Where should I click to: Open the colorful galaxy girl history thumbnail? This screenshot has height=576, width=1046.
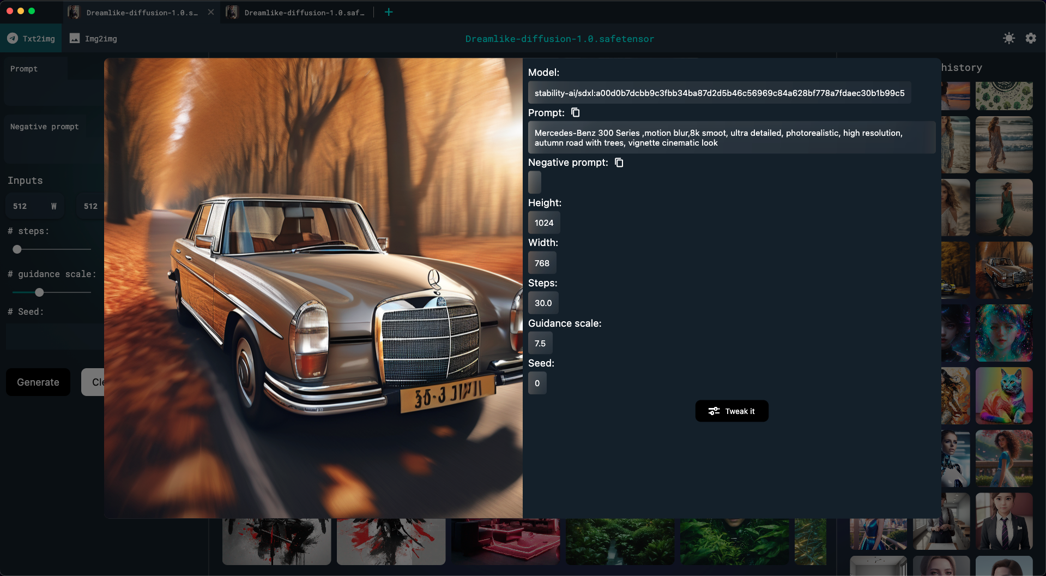pos(1004,333)
